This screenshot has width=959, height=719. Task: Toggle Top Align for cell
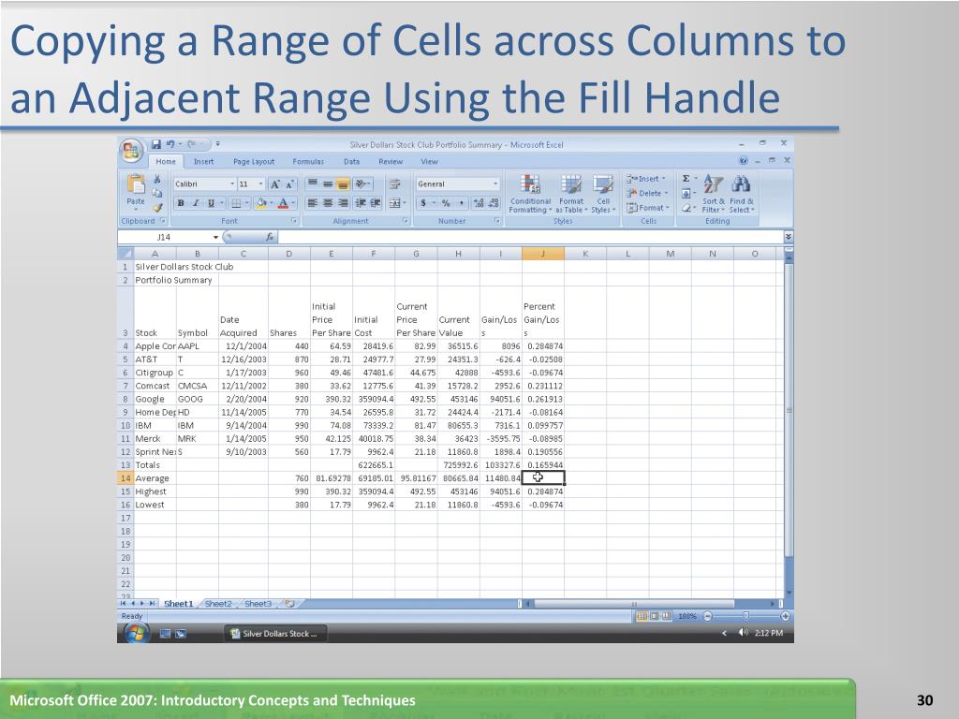pyautogui.click(x=313, y=184)
